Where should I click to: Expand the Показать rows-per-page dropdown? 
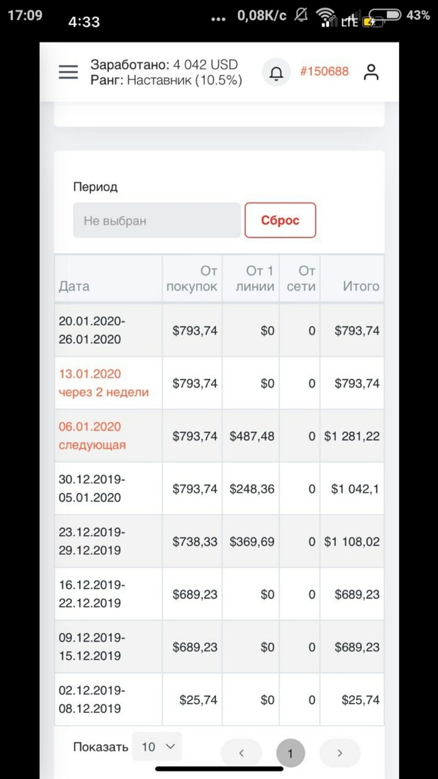click(157, 747)
